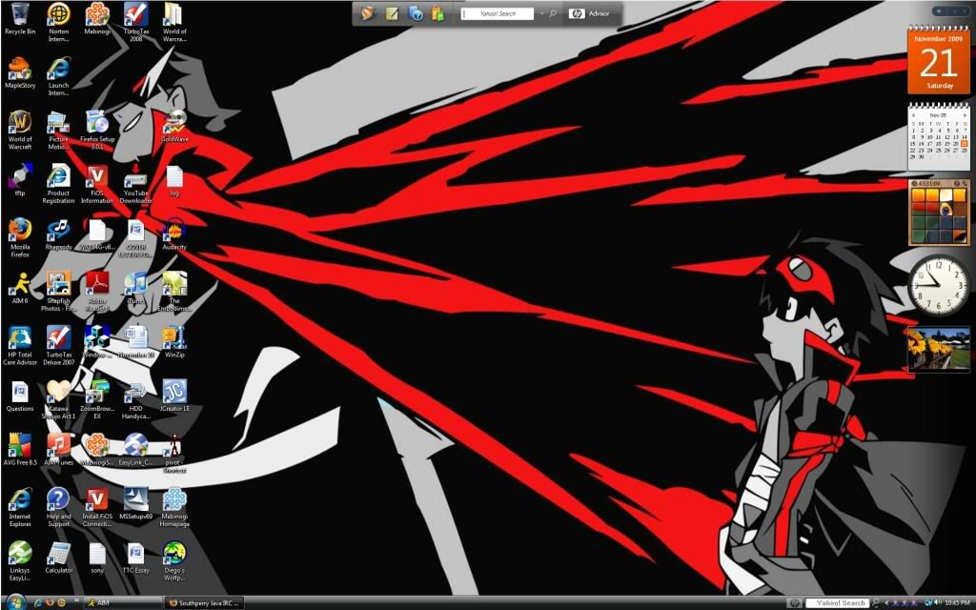Select the Picture Motion shortcut icon
Image resolution: width=976 pixels, height=610 pixels.
click(58, 130)
